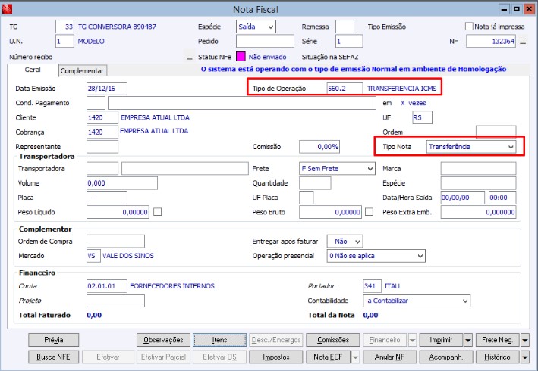Open the Imprimir split arrow menu

click(468, 340)
